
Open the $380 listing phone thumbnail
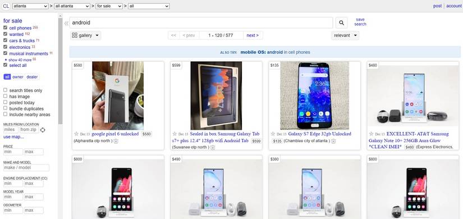[x=314, y=189]
